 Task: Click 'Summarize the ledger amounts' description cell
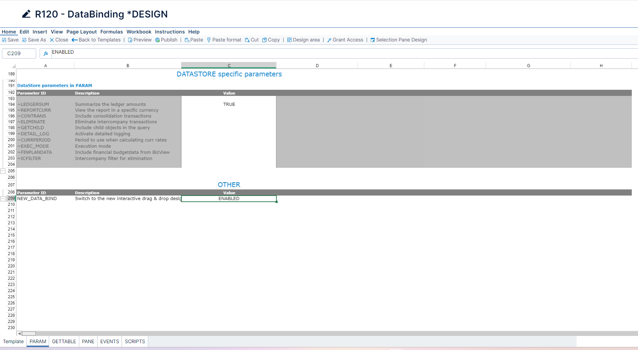point(128,105)
